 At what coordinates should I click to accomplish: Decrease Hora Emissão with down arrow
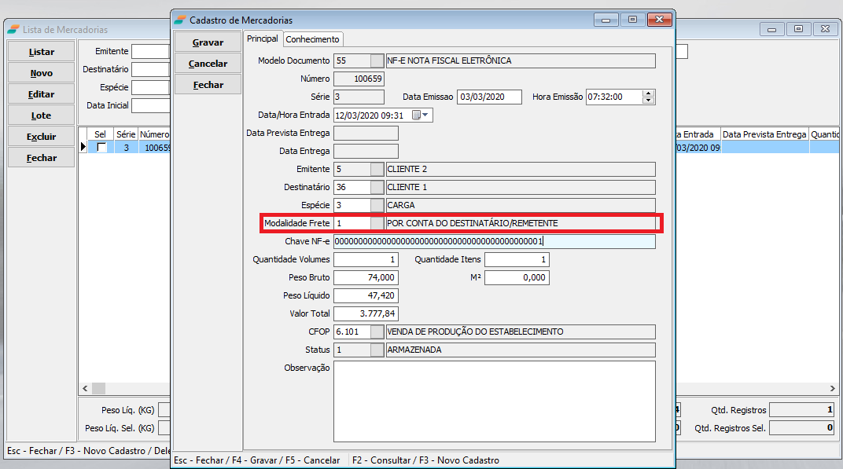point(648,101)
